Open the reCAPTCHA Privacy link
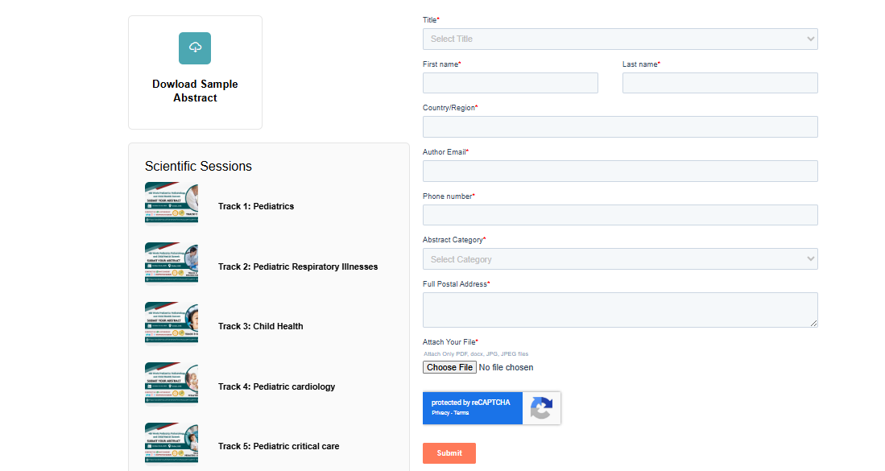The image size is (885, 471). click(440, 413)
